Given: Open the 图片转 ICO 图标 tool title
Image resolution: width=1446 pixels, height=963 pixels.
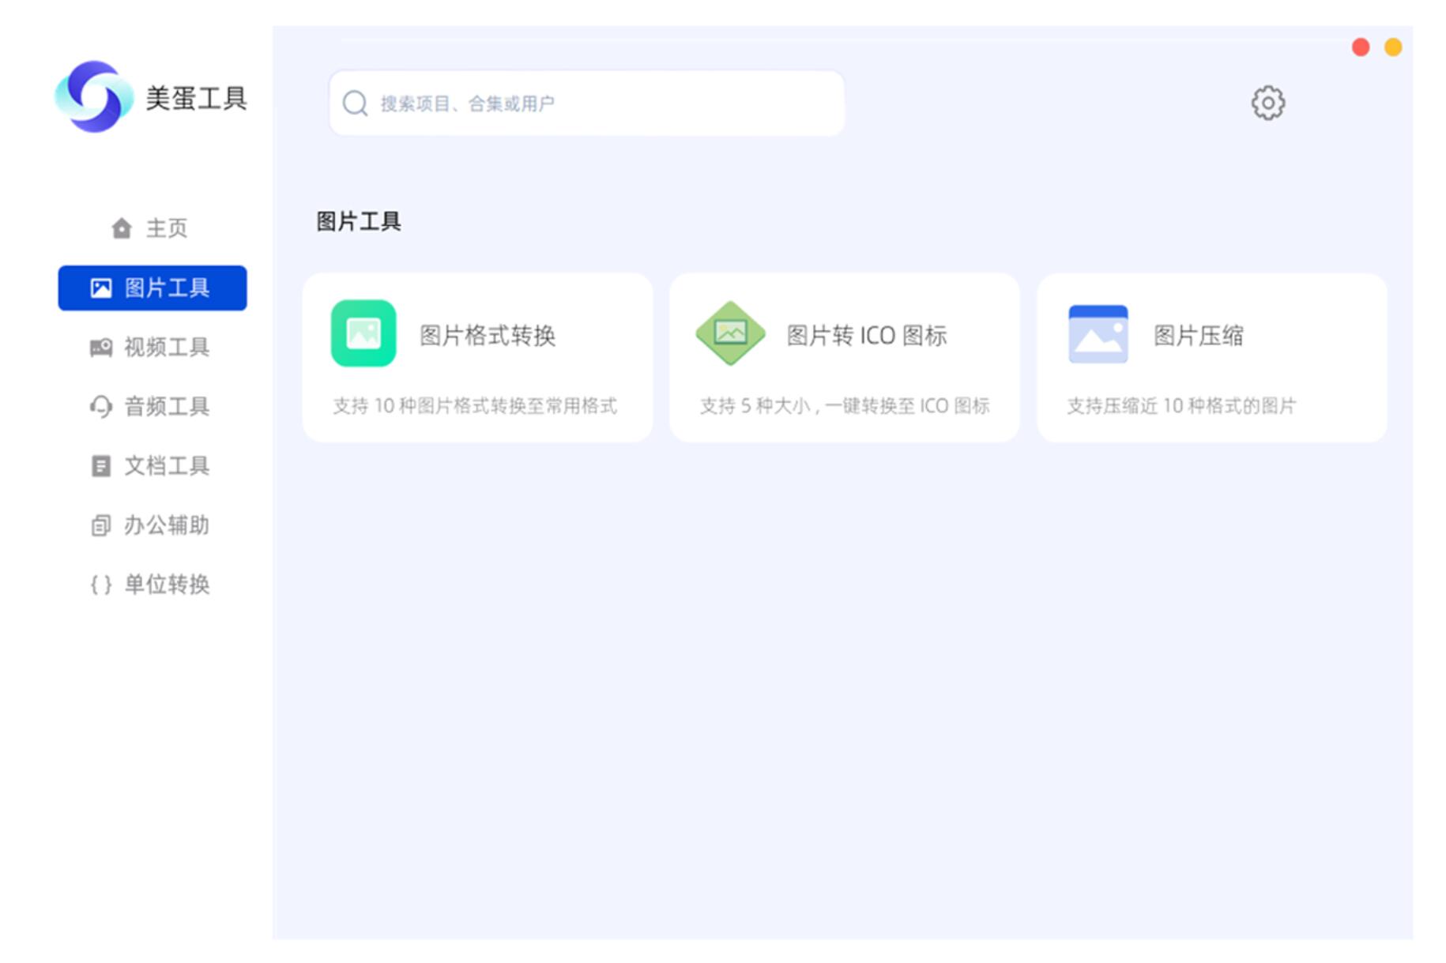Looking at the screenshot, I should pyautogui.click(x=867, y=336).
